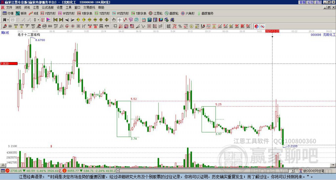This screenshot has height=180, width=336.
Task: Click the colored flag icon
Action: 49,20
